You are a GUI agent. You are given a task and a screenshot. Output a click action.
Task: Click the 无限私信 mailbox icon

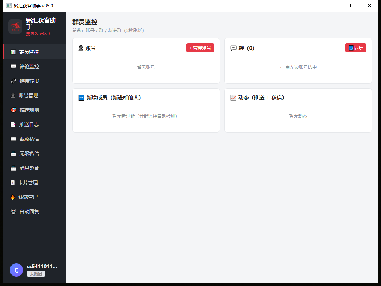(13, 154)
